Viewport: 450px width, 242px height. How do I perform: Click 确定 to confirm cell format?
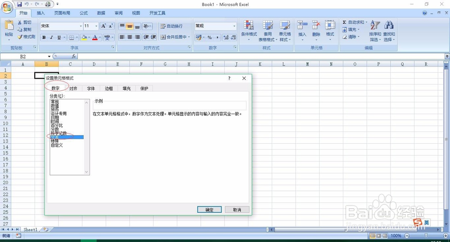pos(210,210)
